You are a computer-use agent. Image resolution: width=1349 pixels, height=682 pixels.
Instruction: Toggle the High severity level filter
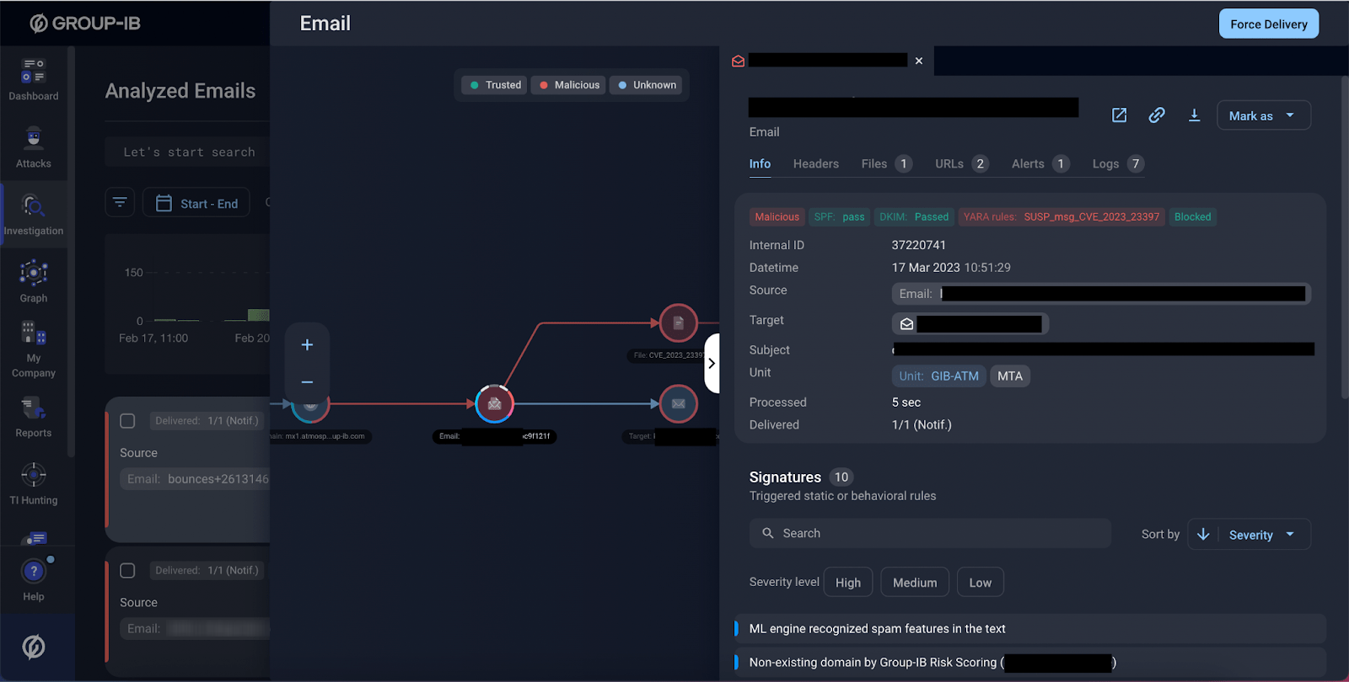click(x=847, y=583)
